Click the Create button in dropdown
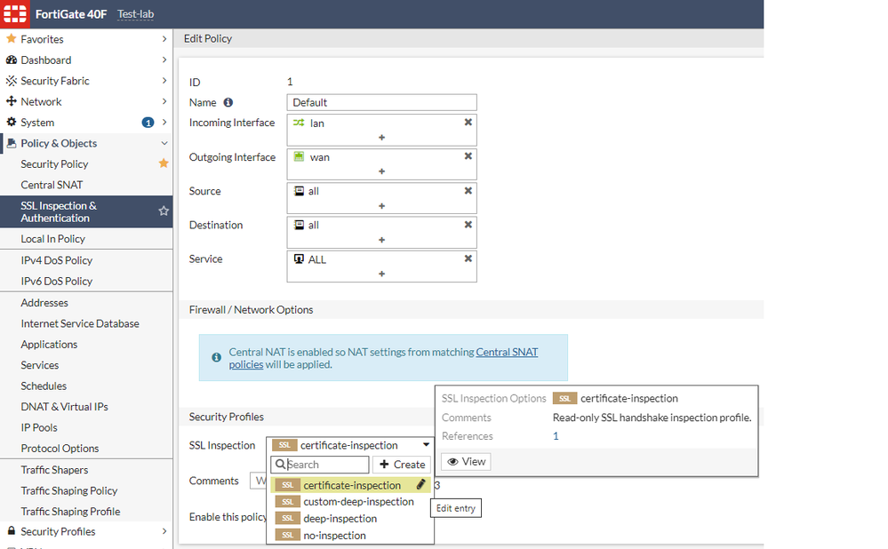 coord(402,465)
